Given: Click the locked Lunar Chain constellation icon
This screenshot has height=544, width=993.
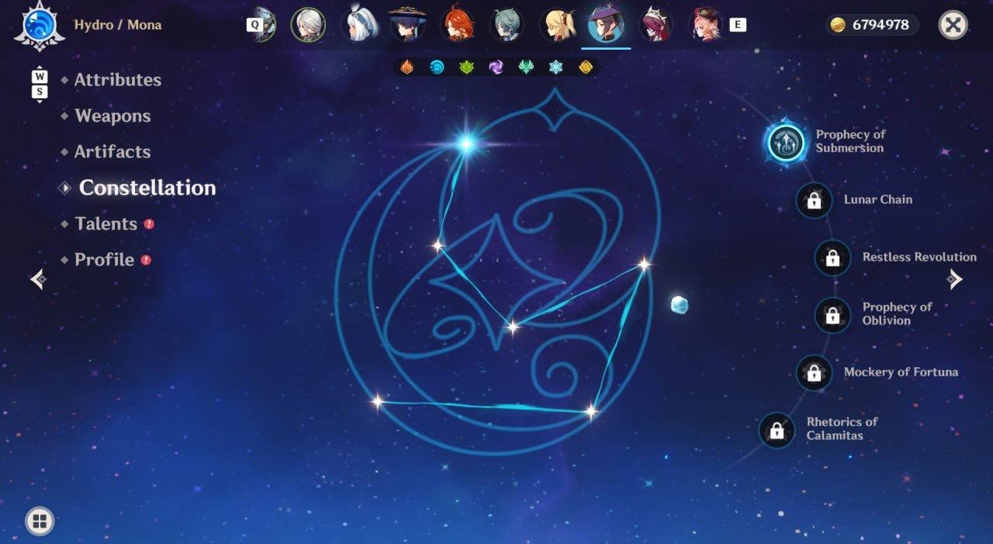Looking at the screenshot, I should [814, 200].
